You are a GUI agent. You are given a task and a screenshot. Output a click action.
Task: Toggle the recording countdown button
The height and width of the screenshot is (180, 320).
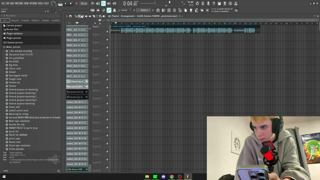click(x=103, y=3)
